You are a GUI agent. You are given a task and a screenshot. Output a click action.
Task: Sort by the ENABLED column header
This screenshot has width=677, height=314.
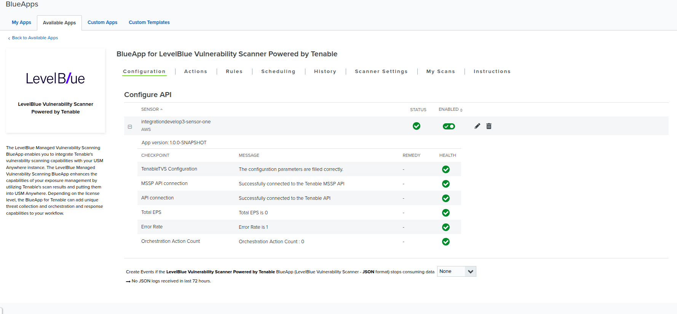coord(450,109)
